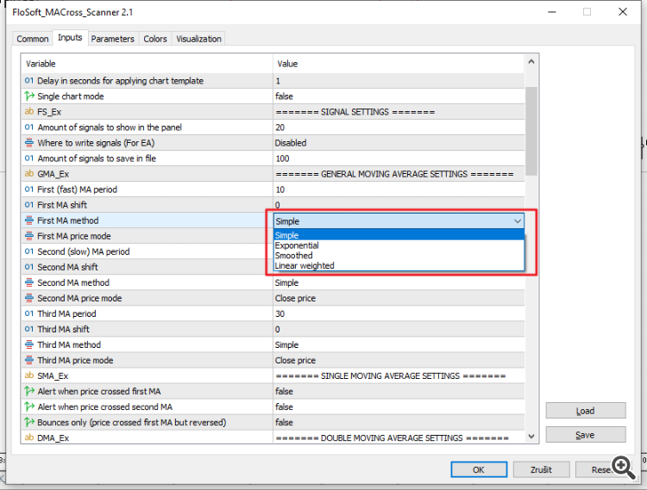Open Second MA price mode value Close price
Viewport: 647px width, 490px height.
399,298
